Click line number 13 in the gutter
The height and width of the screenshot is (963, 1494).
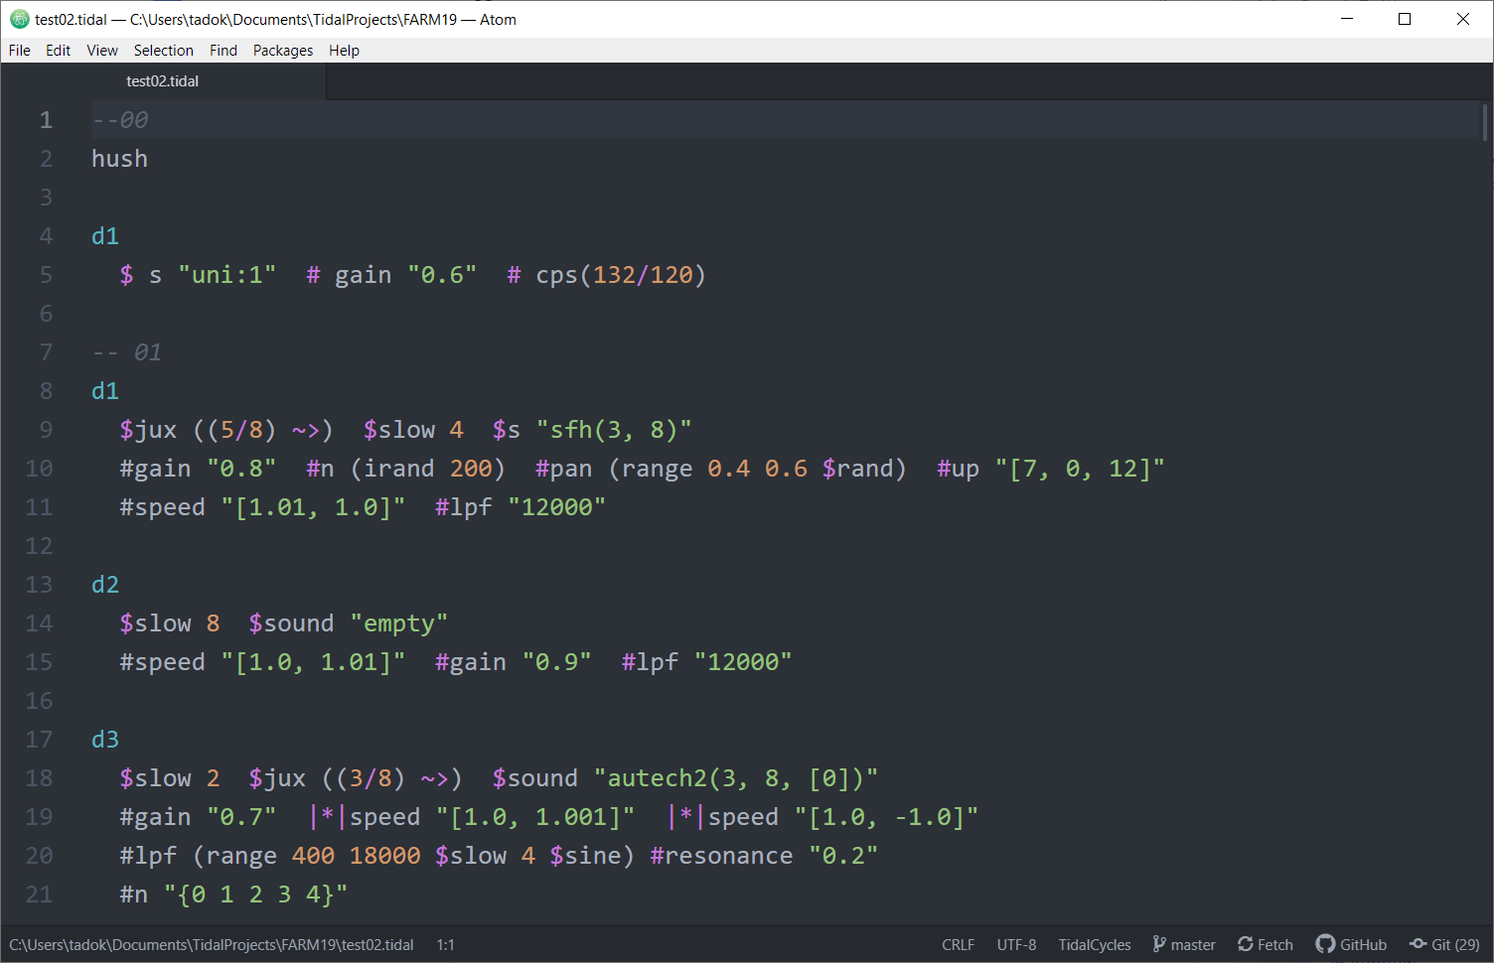coord(40,585)
